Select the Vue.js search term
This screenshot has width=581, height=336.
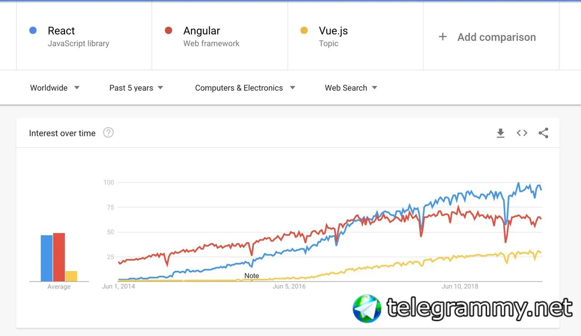pyautogui.click(x=333, y=31)
